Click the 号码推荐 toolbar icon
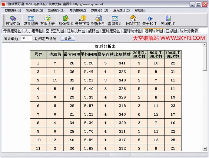209x158 pixels. pos(82,21)
